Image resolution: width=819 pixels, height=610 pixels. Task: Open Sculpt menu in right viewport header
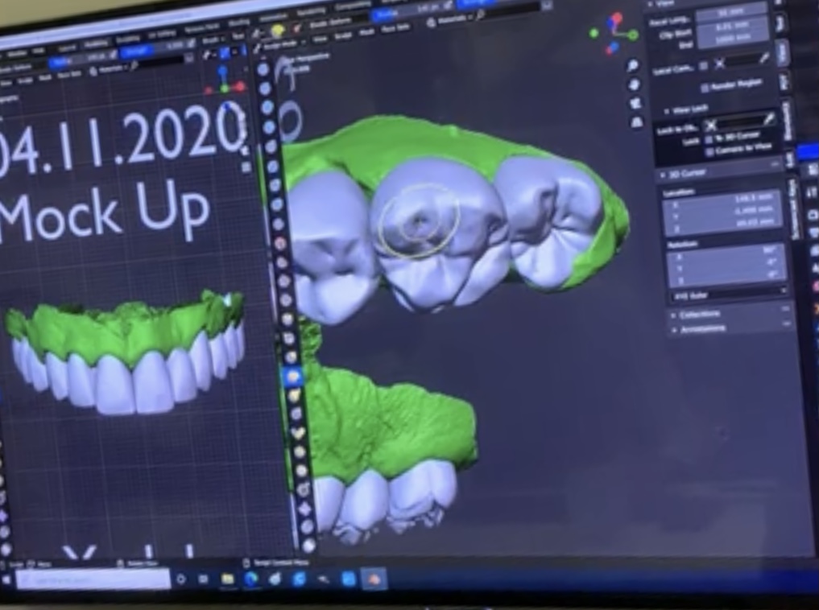point(342,35)
